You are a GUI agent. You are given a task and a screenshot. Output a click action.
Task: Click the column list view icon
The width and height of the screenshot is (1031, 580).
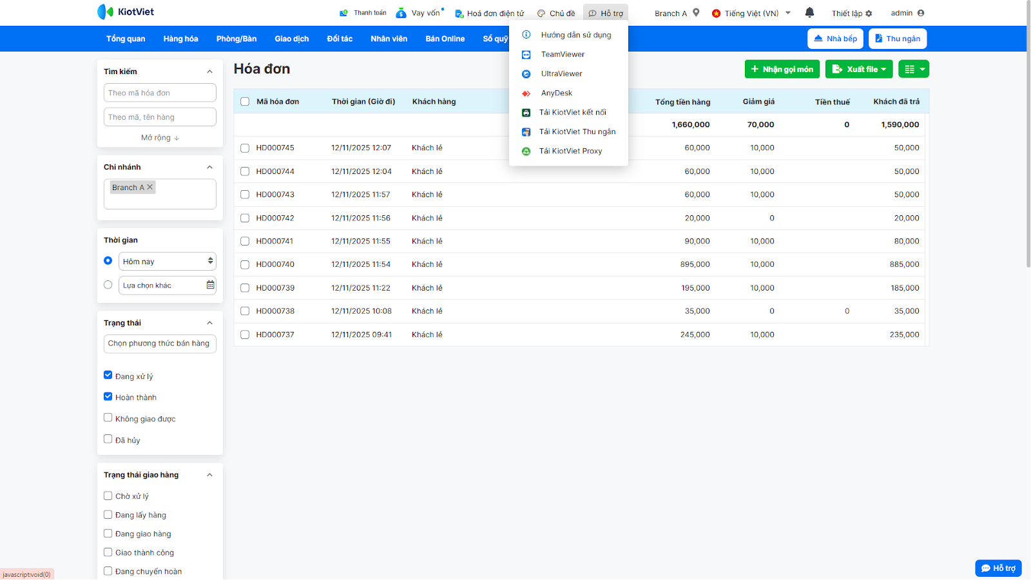click(910, 69)
